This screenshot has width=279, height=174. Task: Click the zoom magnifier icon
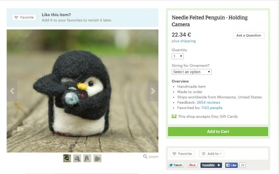(x=145, y=156)
